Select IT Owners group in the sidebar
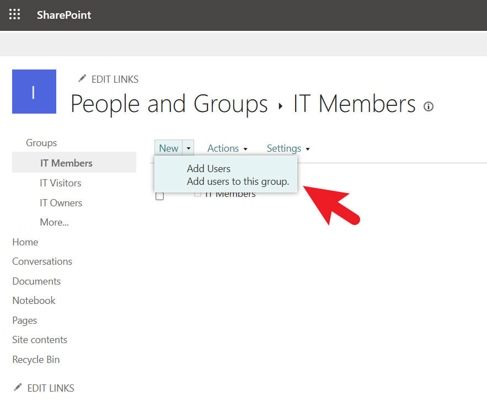 (61, 203)
